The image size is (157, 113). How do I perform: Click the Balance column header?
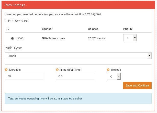point(93,29)
